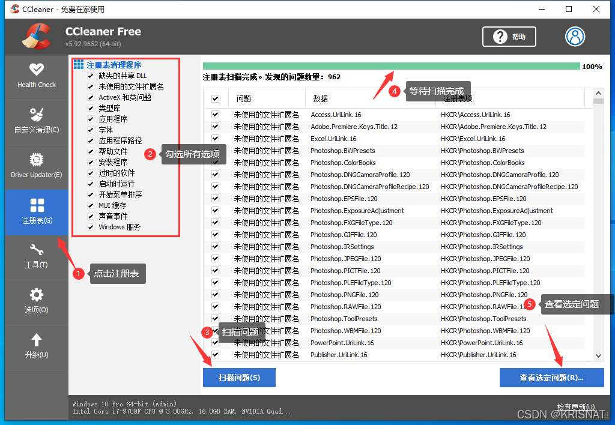Toggle the select-all checkbox in results header
The image size is (615, 425).
pyautogui.click(x=214, y=98)
